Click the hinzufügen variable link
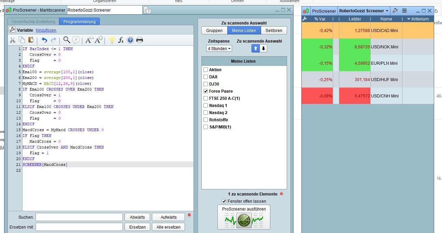Image resolution: width=442 pixels, height=233 pixels. (x=46, y=30)
